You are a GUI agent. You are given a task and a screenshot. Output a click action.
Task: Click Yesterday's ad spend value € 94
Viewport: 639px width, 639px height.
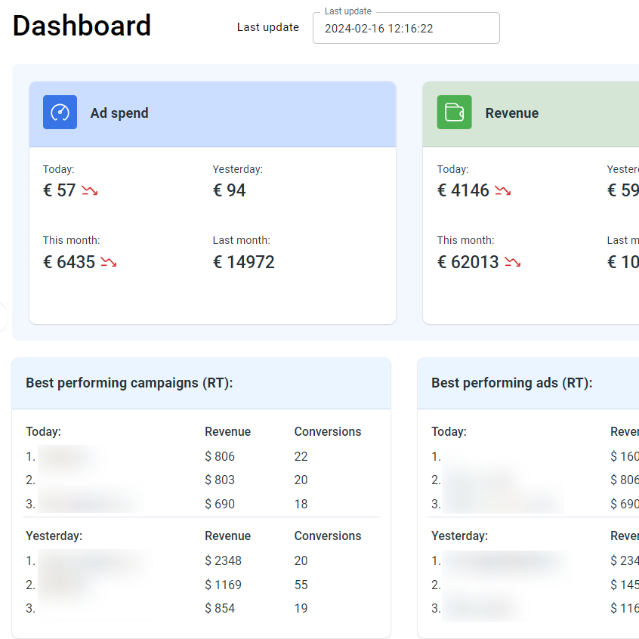click(x=229, y=190)
